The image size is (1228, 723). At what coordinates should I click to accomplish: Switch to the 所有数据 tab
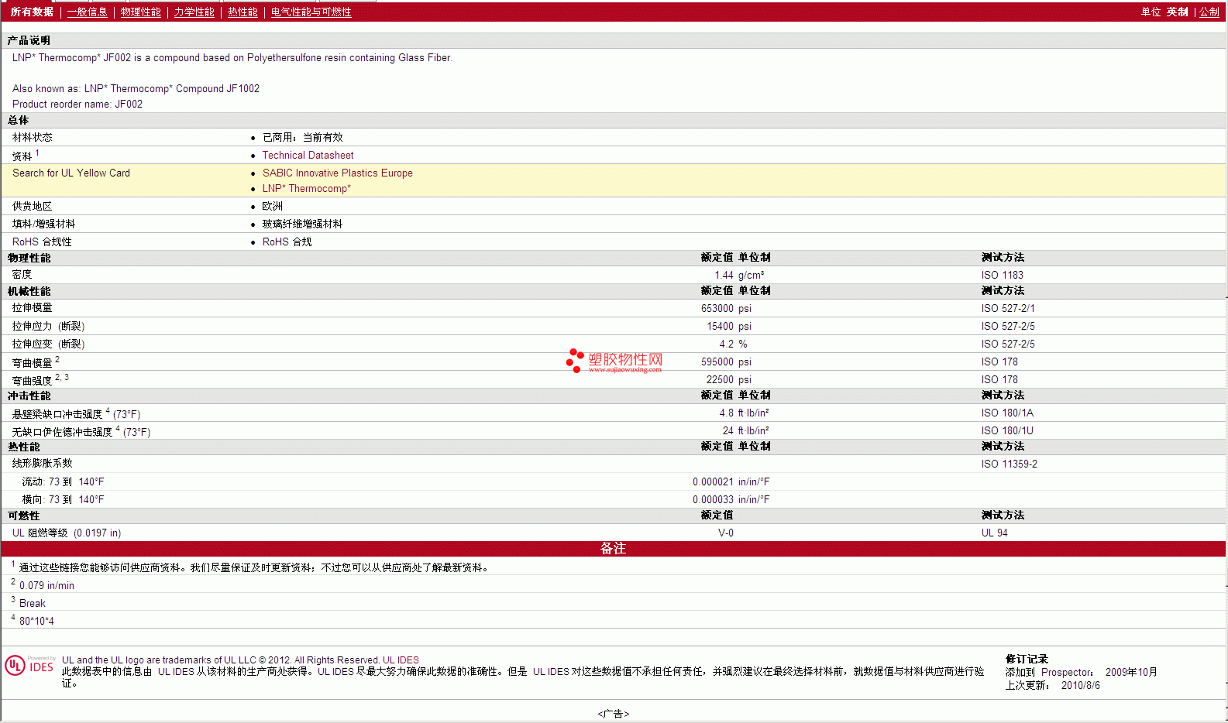point(32,12)
